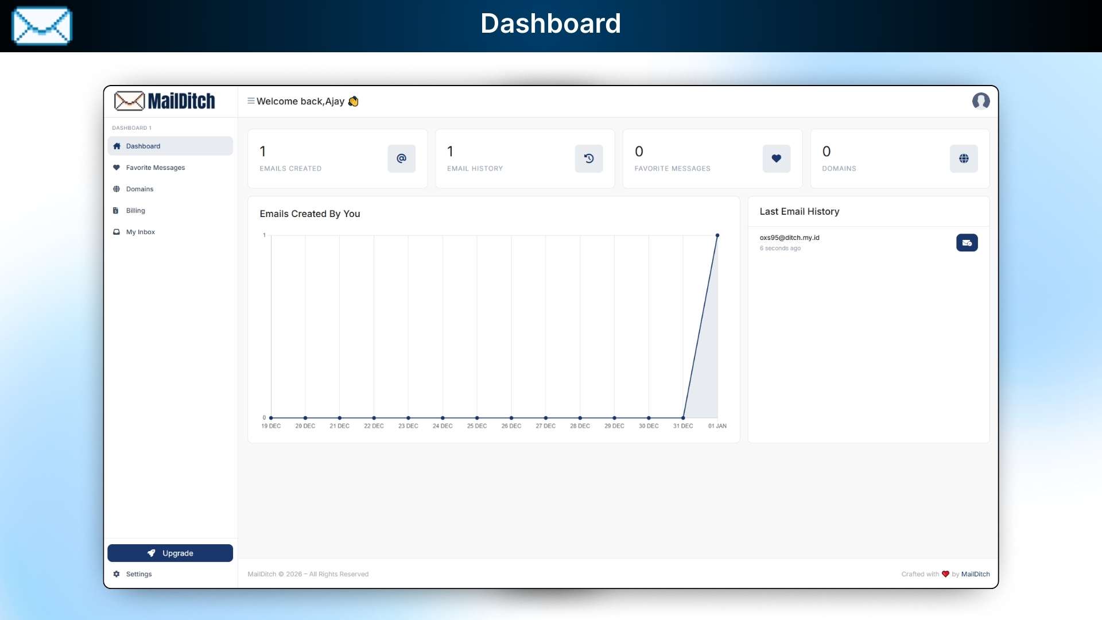Open Favorite Messages from sidebar
1102x620 pixels.
pos(155,168)
